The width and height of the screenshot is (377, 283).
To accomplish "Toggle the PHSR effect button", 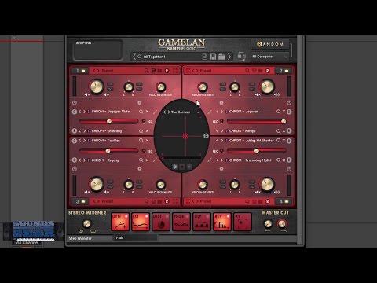I will (181, 222).
